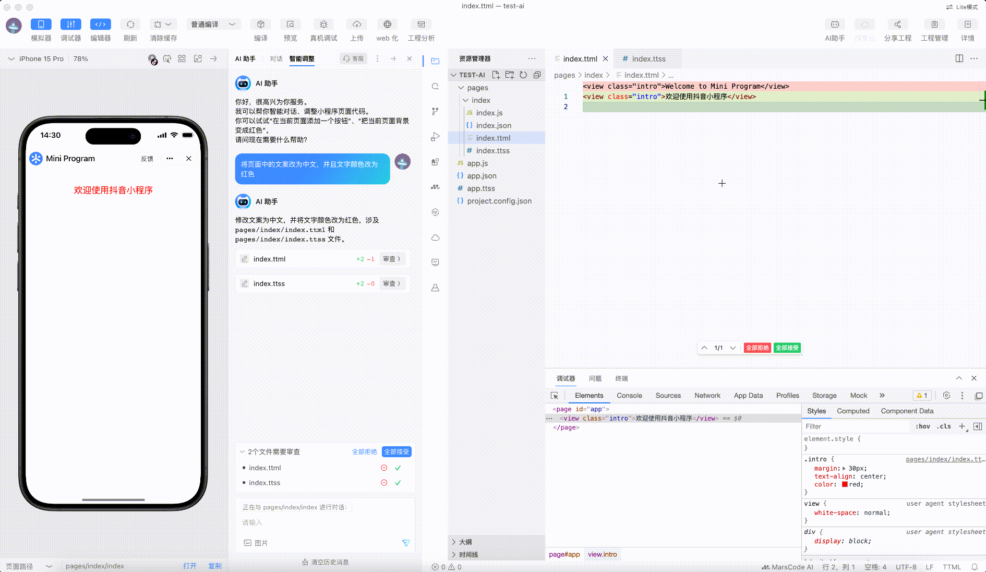
Task: Switch to the 对话 tab
Action: click(x=276, y=59)
